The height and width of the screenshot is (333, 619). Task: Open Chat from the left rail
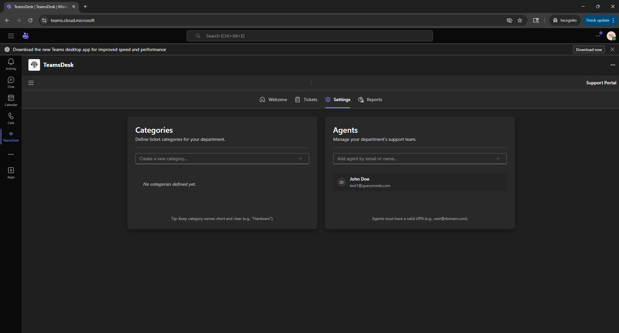[x=11, y=82]
